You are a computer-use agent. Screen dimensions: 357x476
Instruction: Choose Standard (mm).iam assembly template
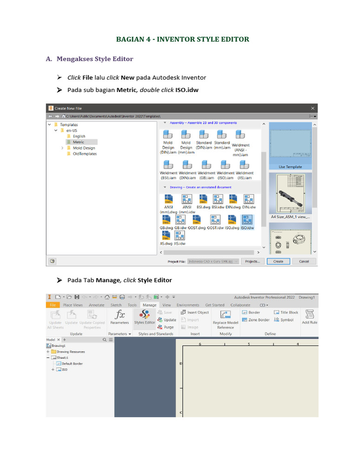coord(222,139)
